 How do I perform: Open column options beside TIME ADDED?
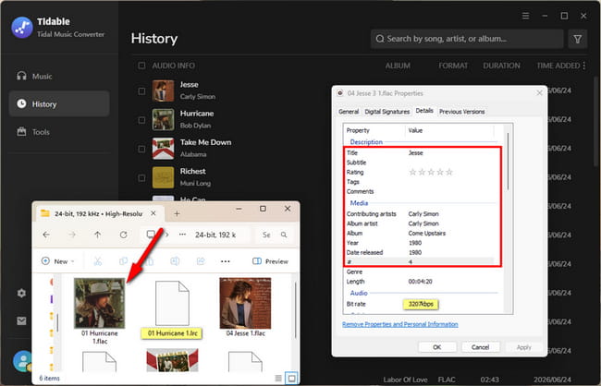click(584, 66)
